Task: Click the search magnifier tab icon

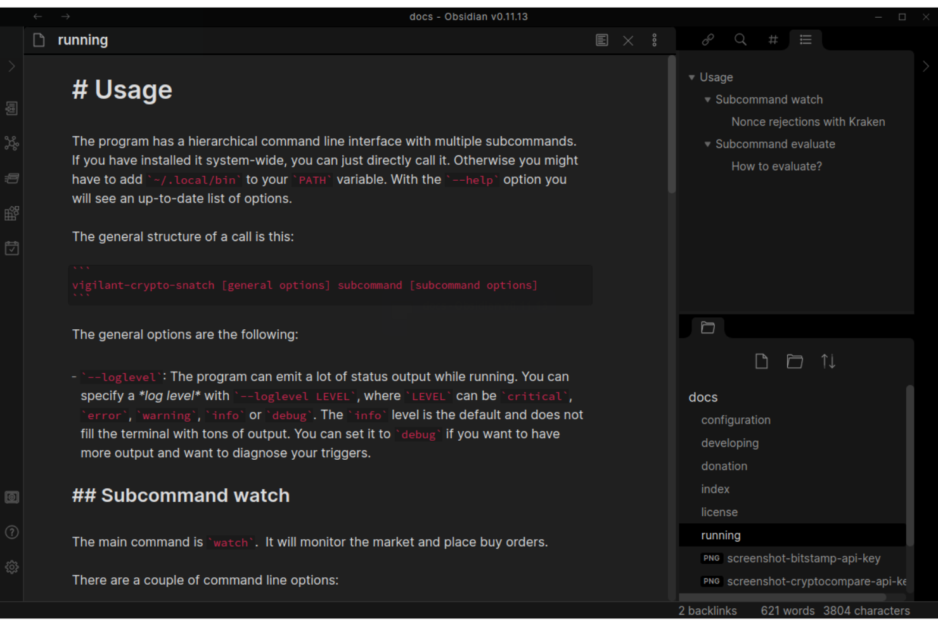Action: coord(740,40)
